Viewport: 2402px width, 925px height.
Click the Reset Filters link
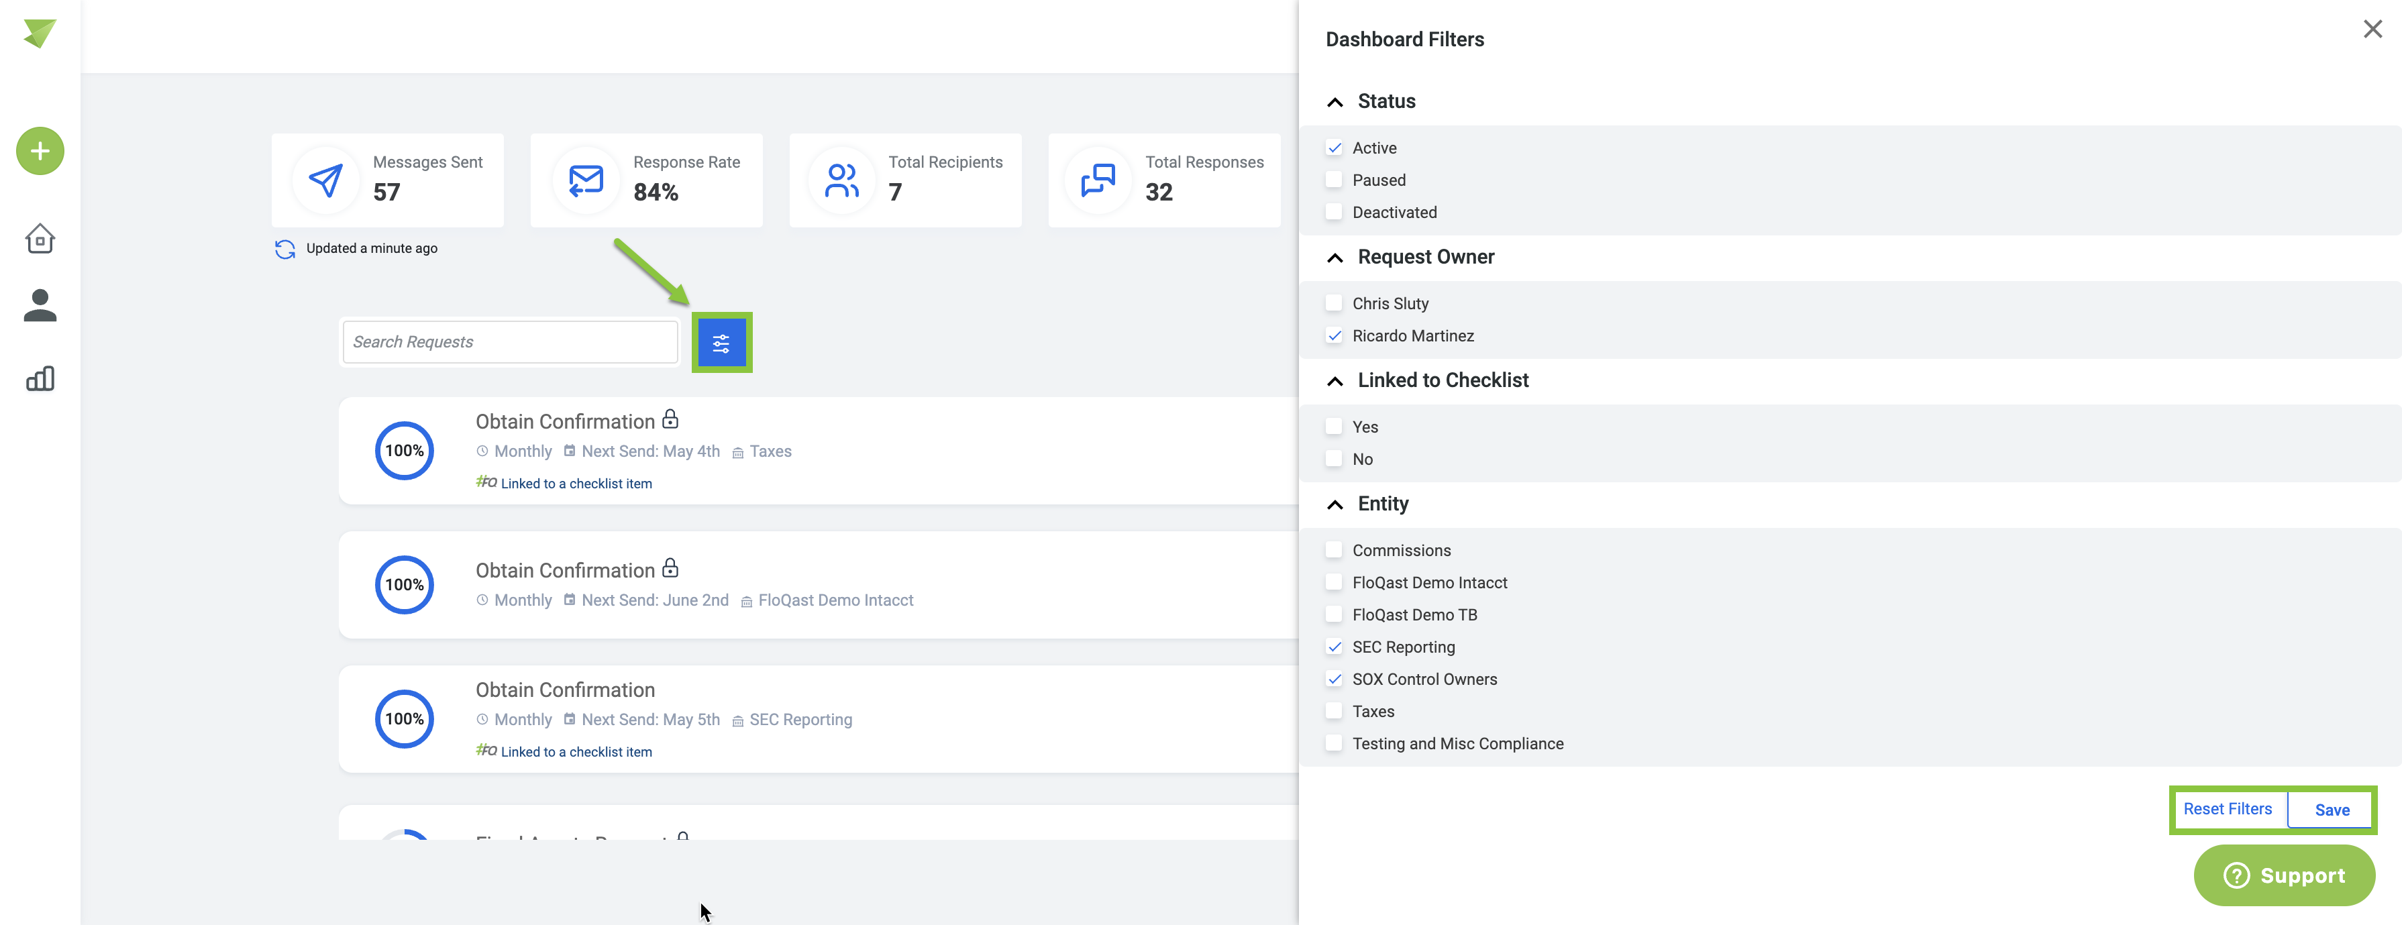2227,810
